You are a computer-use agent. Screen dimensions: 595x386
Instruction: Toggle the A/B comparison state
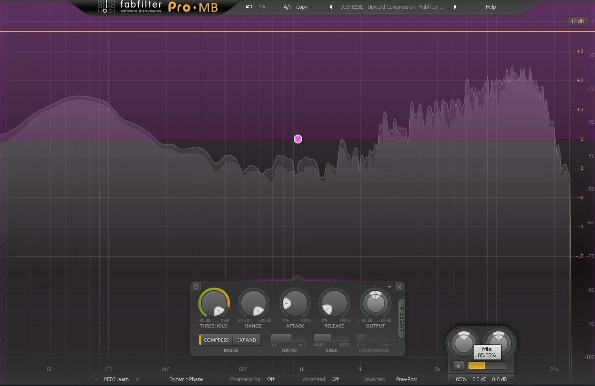coord(287,7)
